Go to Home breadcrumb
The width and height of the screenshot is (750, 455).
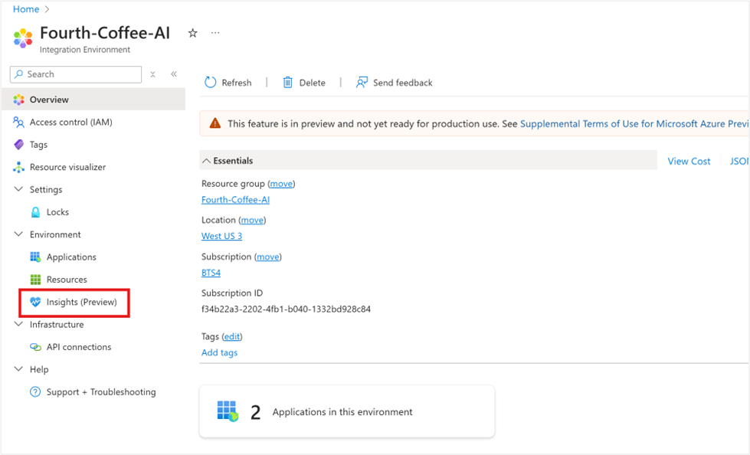26,9
